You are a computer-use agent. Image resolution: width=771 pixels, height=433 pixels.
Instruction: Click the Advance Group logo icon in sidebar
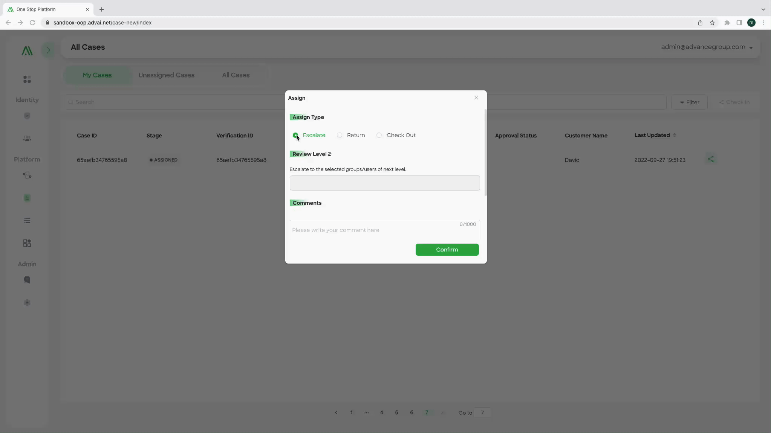[27, 51]
